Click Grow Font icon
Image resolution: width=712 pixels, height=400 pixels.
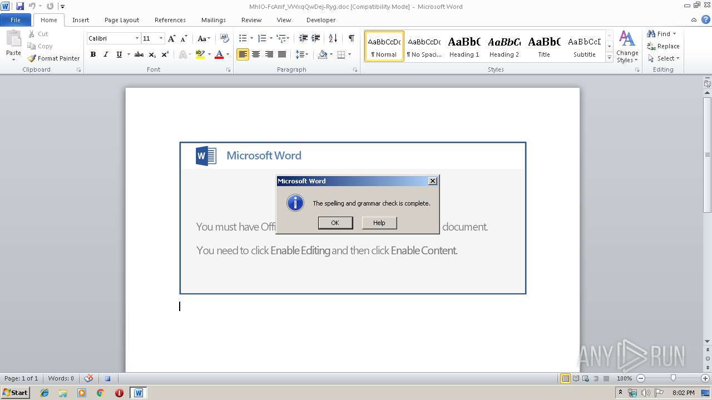click(172, 38)
